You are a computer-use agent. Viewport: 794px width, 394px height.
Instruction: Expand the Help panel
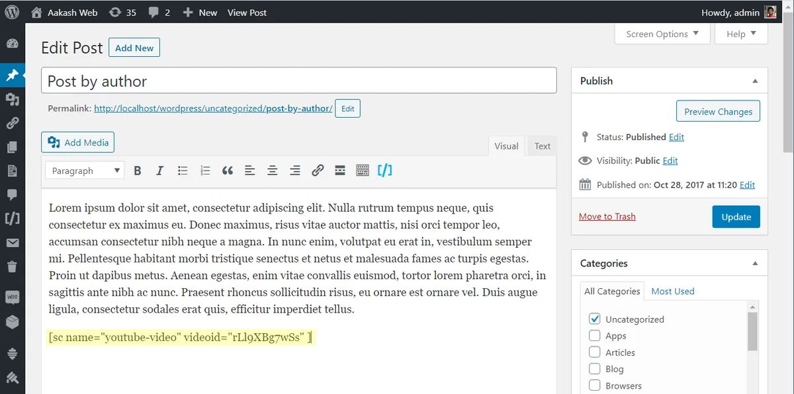(741, 34)
